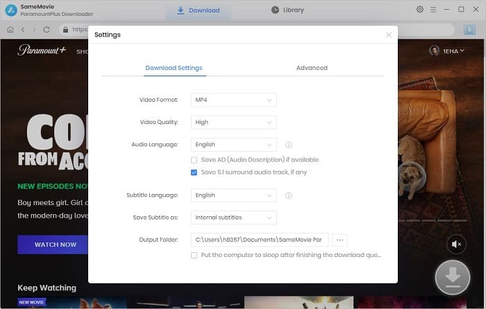Image resolution: width=486 pixels, height=309 pixels.
Task: Open the Subtitle Language English dropdown
Action: click(234, 195)
